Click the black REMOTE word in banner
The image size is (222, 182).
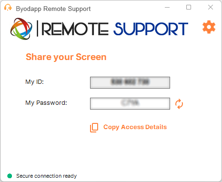tap(75, 29)
